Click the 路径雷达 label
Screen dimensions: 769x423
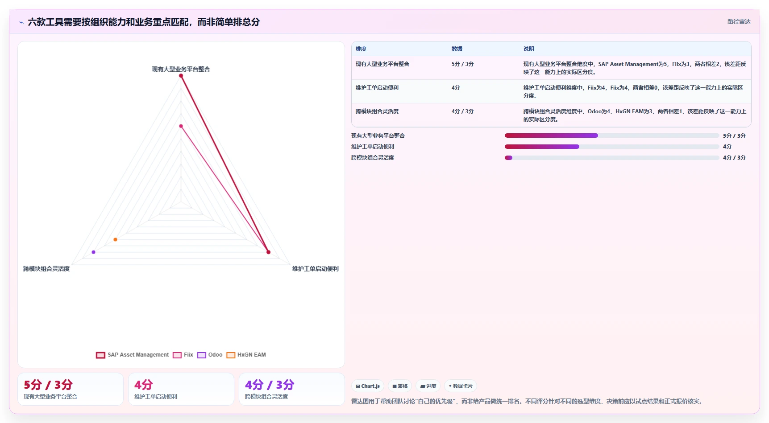[x=739, y=21]
